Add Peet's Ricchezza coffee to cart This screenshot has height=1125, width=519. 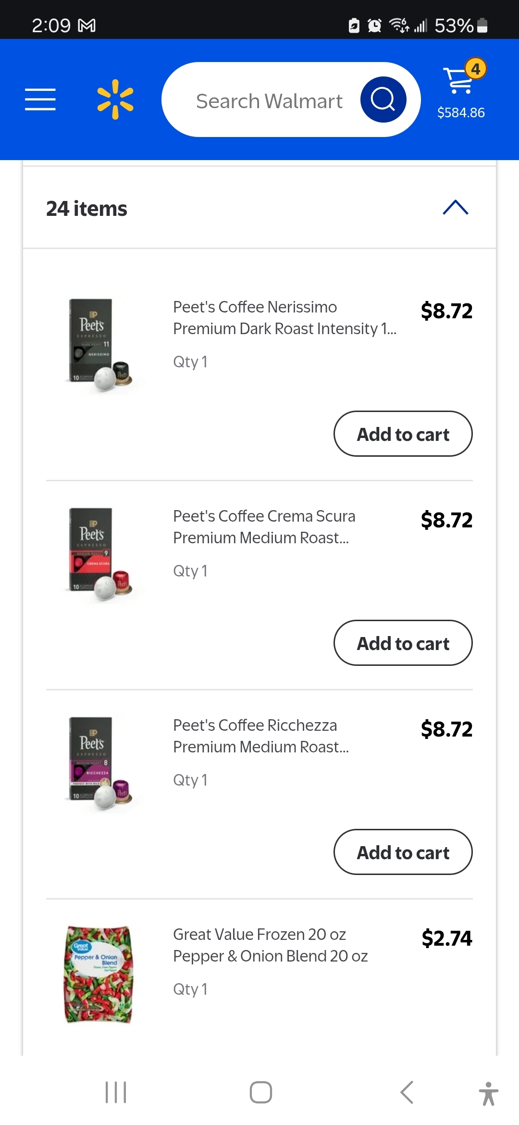[403, 852]
